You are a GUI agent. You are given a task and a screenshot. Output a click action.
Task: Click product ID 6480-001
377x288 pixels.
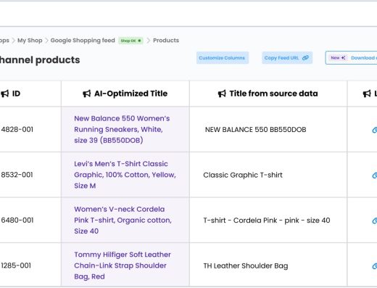[x=17, y=221]
